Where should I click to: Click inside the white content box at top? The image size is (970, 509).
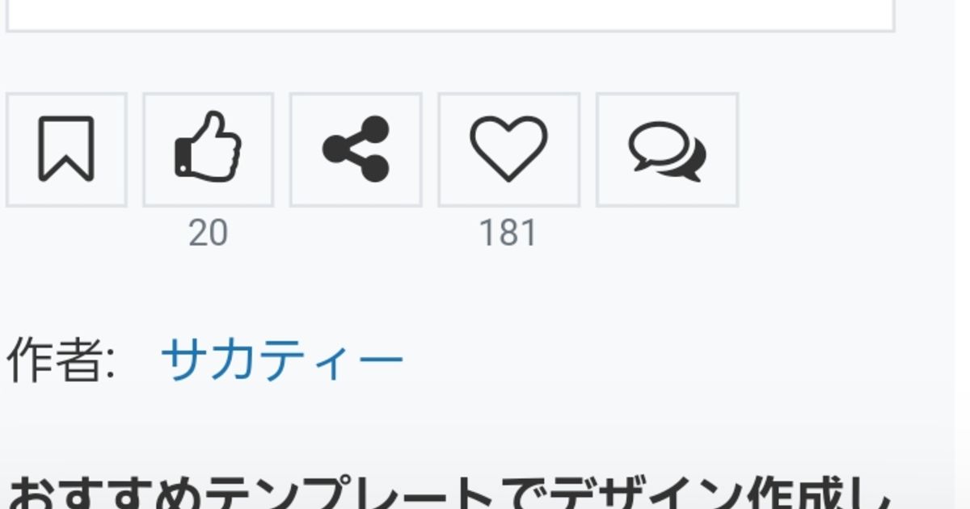pos(450,15)
